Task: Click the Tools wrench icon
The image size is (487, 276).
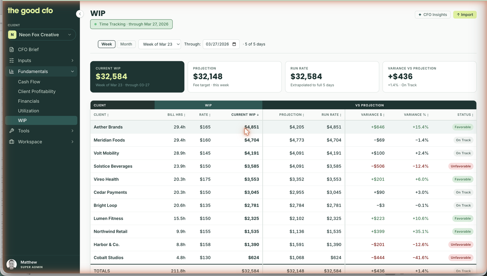Action: click(x=12, y=131)
